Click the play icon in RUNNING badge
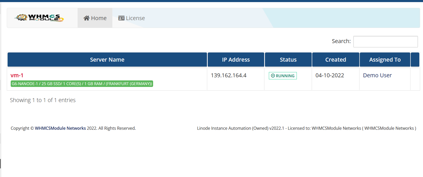Screen dimensions: 423x177 [x=273, y=76]
